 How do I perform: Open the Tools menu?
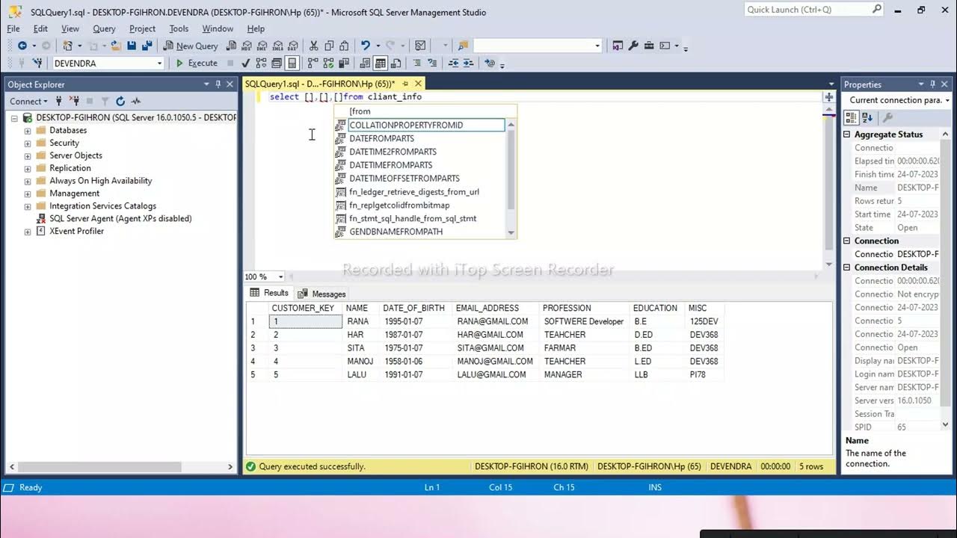pos(179,28)
